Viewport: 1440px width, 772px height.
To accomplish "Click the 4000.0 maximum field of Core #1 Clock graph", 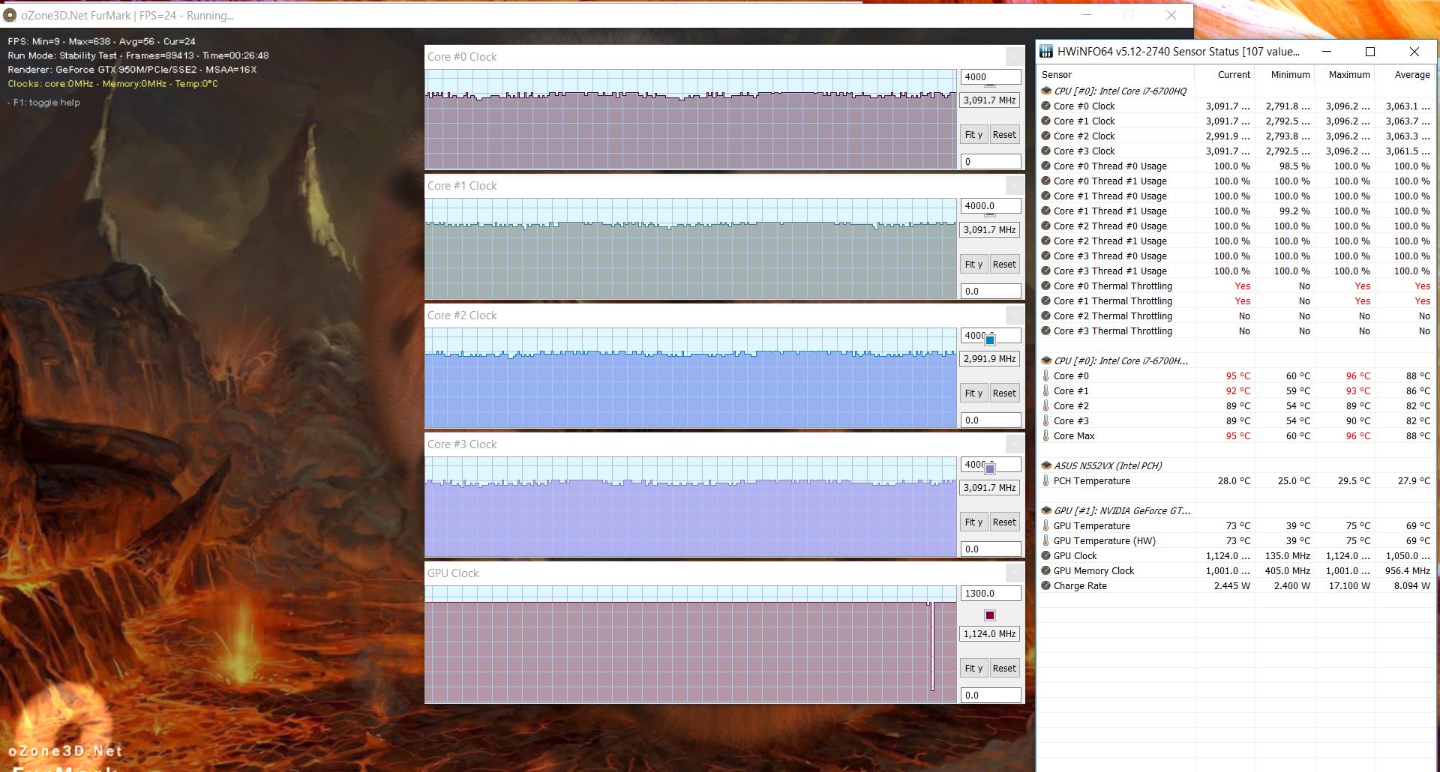I will point(991,206).
